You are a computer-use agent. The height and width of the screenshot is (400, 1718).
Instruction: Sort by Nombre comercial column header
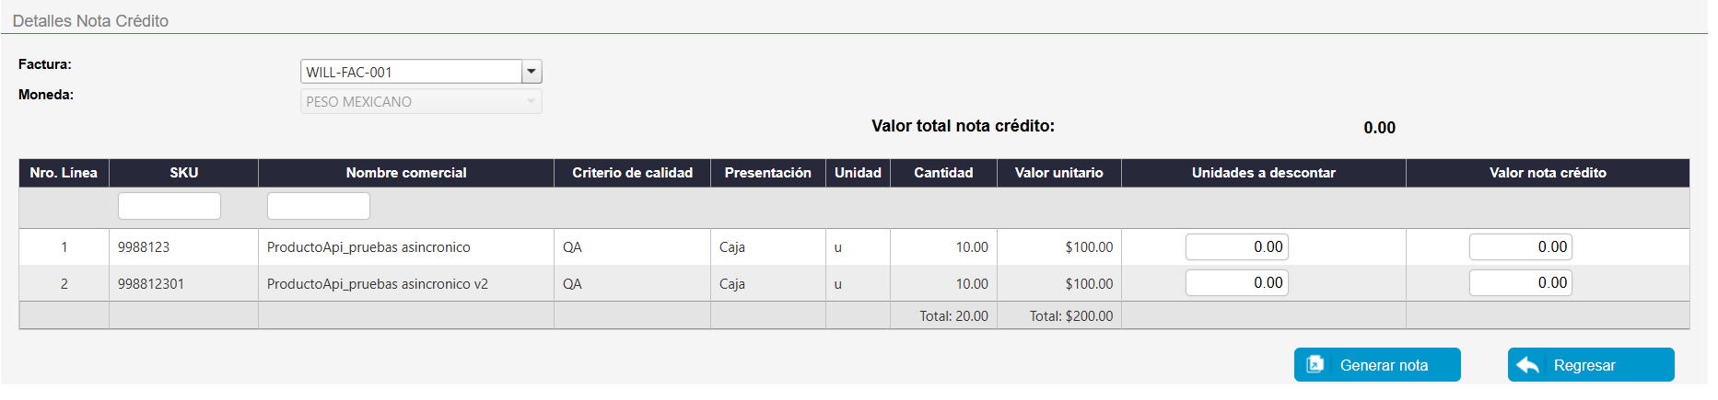(x=405, y=173)
